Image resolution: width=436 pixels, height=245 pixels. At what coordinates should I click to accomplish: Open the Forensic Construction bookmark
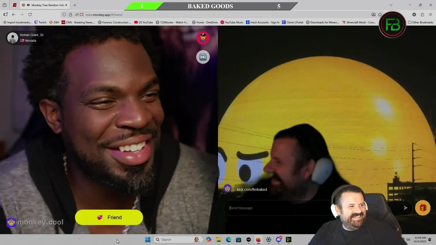tap(114, 22)
